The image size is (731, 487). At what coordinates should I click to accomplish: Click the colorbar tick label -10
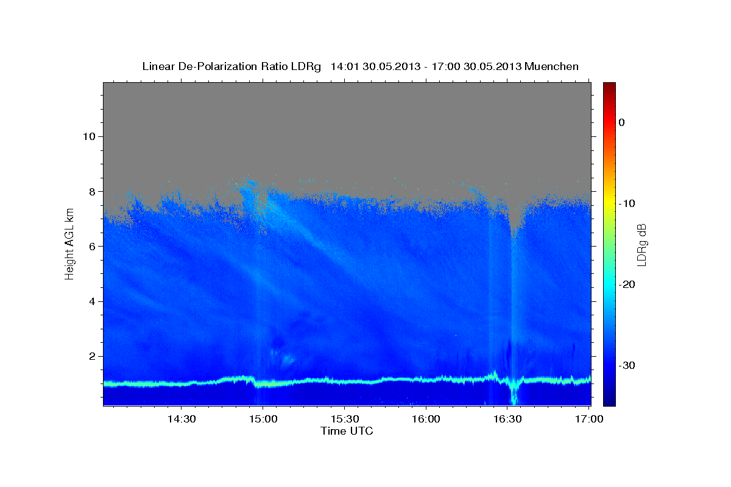[627, 203]
